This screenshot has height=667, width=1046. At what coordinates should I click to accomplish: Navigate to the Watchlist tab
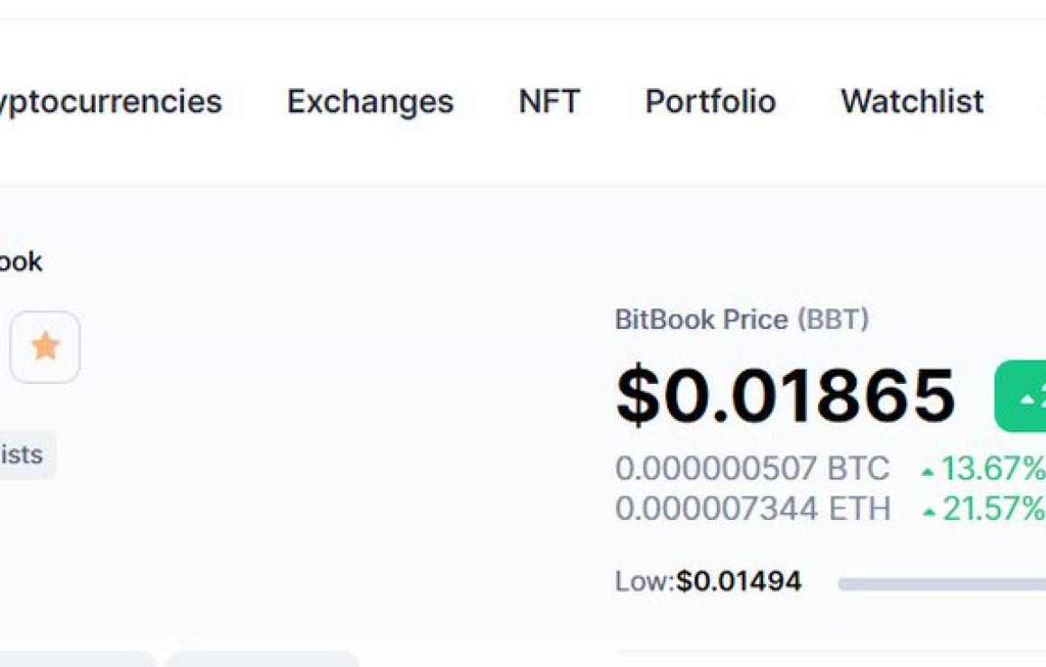(x=912, y=102)
